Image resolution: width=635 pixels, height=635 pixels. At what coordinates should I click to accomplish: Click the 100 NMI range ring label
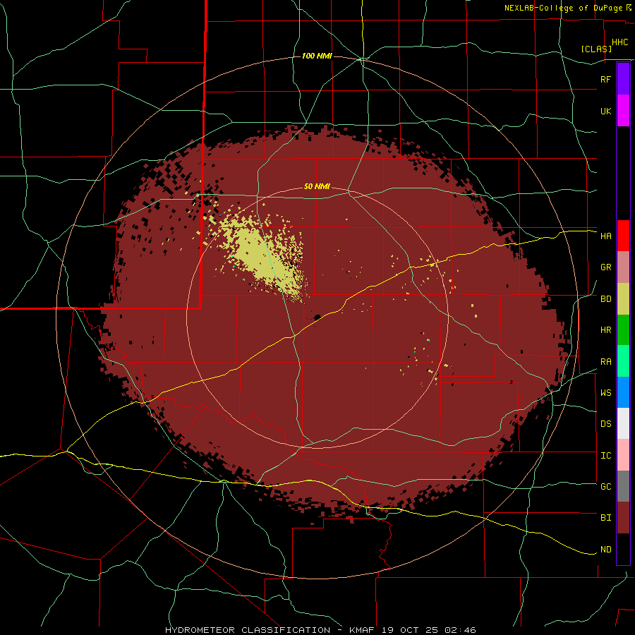tap(317, 56)
